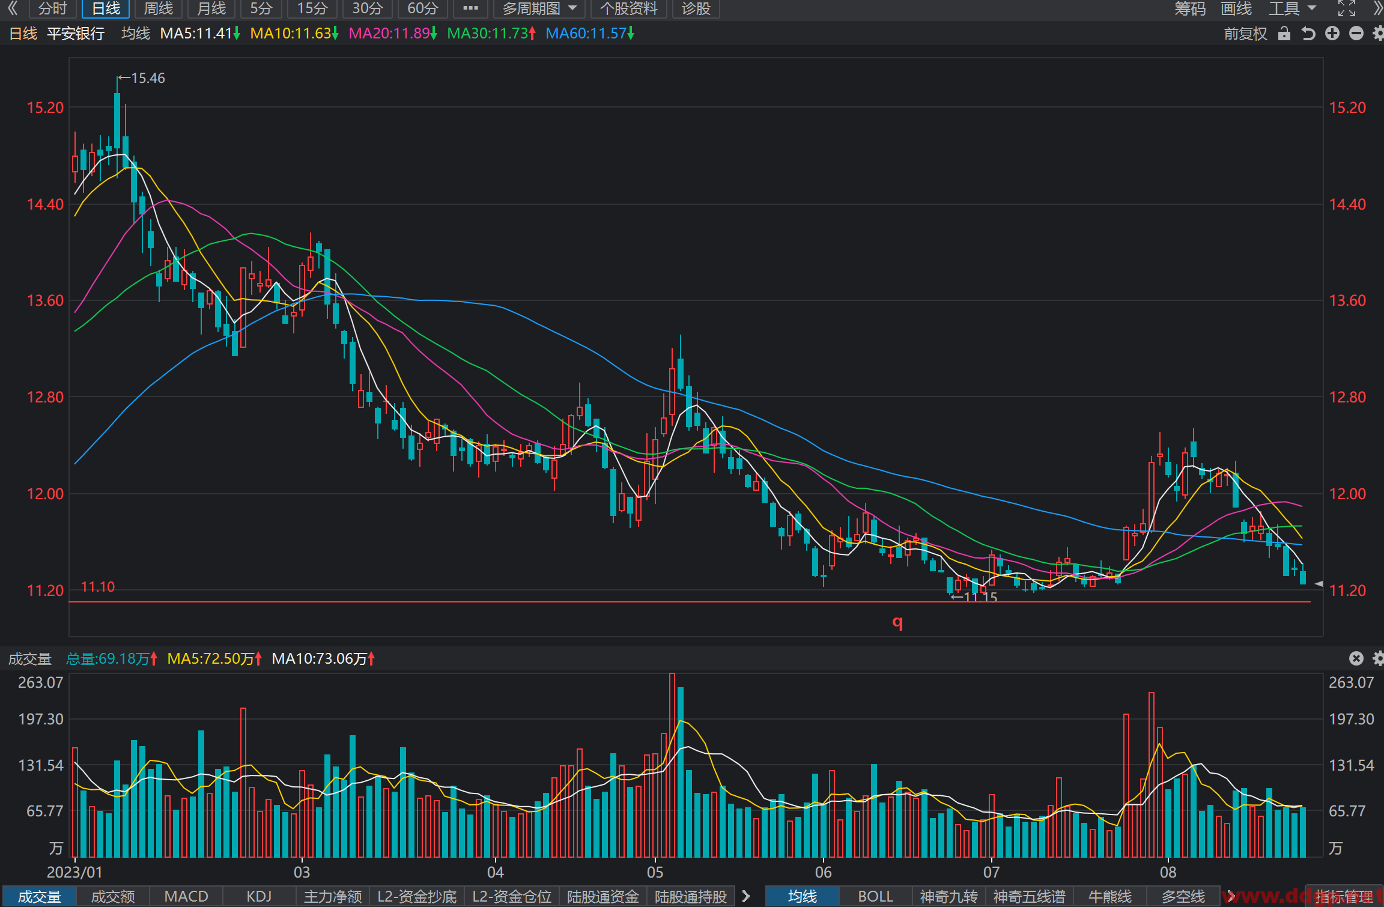Open 筹码 chip distribution panel
The height and width of the screenshot is (907, 1384).
1190,8
